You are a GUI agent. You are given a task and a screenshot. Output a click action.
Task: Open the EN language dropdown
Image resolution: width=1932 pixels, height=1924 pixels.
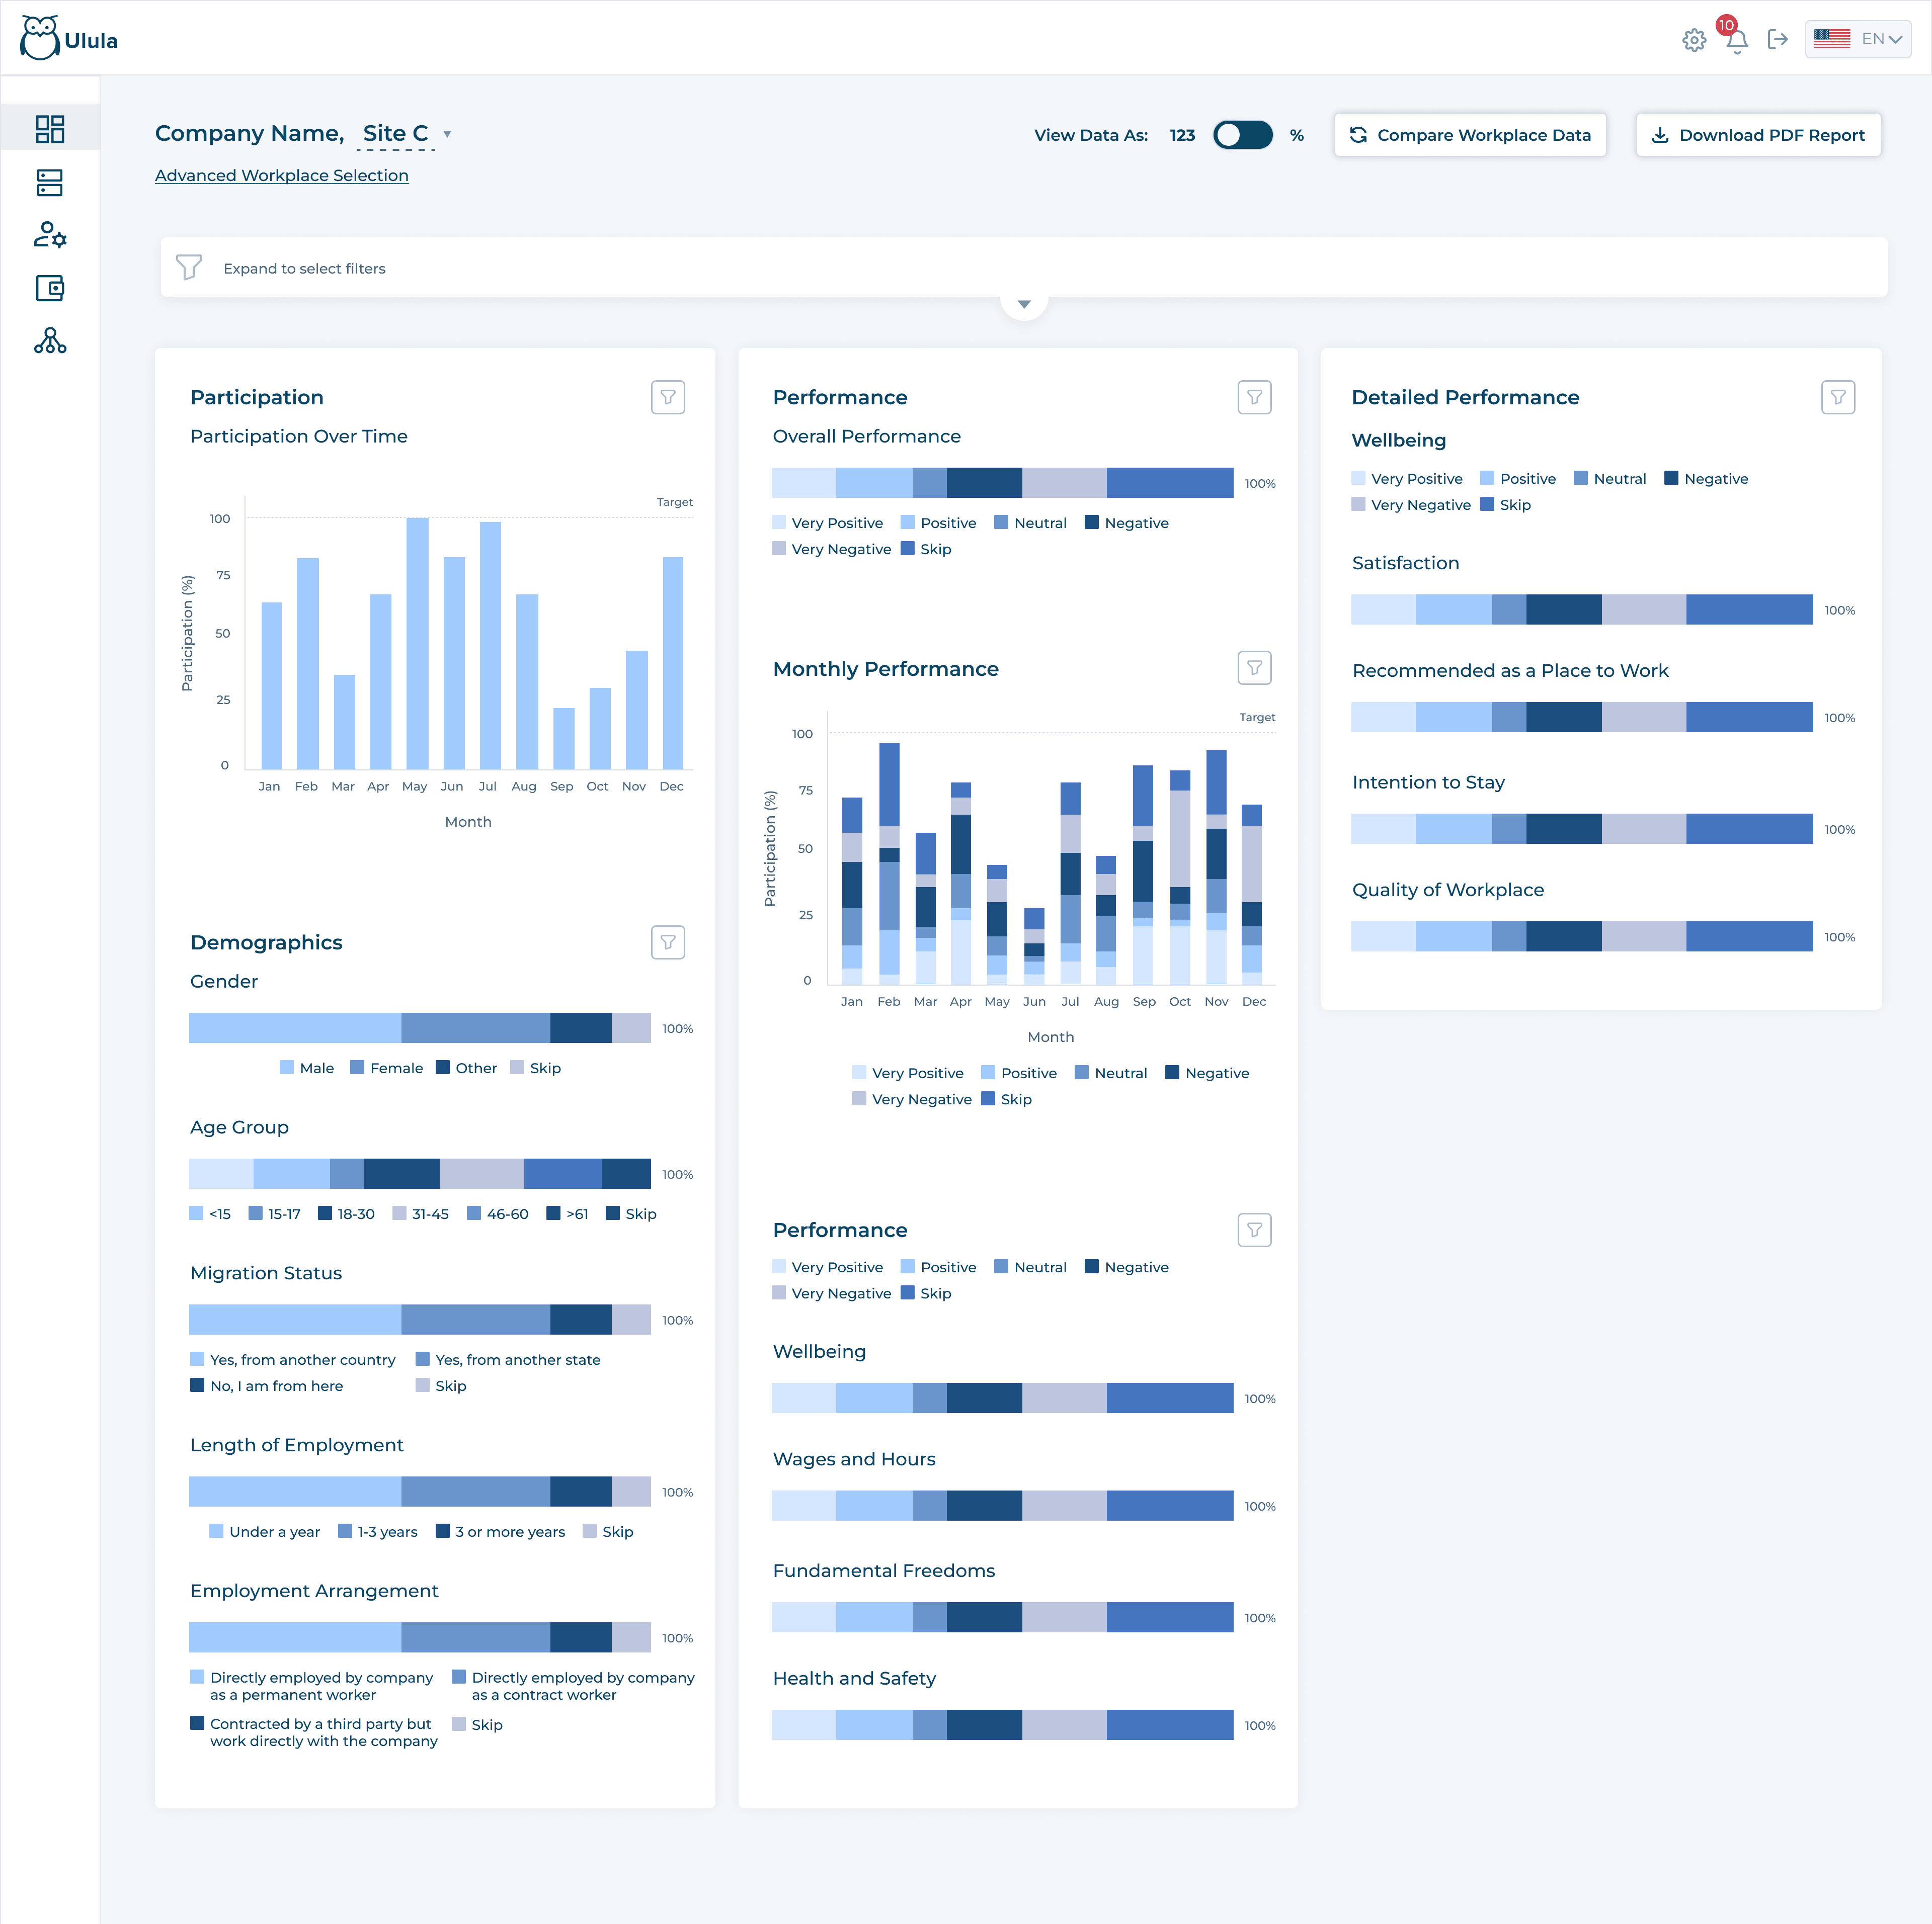(1857, 39)
